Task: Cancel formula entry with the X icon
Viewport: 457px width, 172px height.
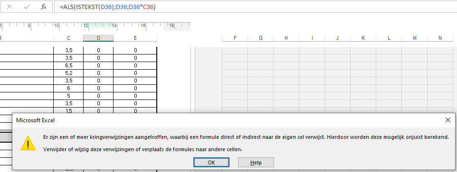Action: [x=10, y=7]
